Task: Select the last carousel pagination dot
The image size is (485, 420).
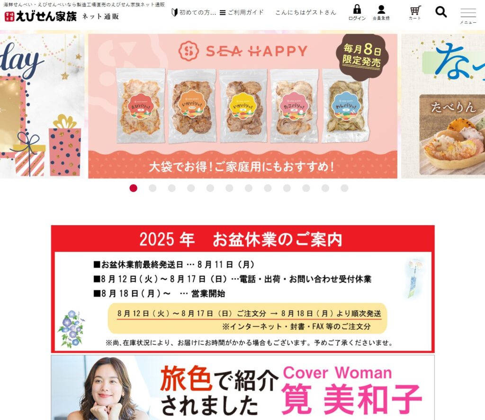Action: click(344, 188)
